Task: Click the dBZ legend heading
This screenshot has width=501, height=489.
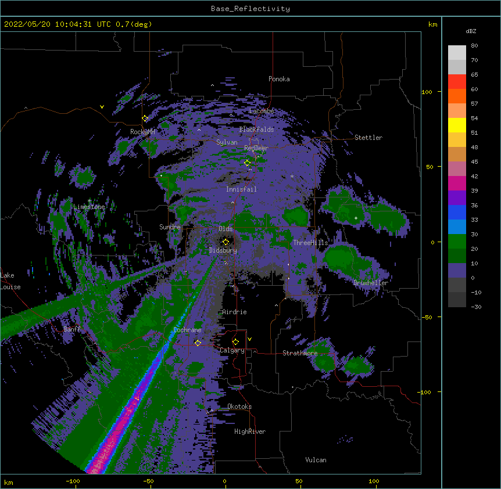Action: click(x=471, y=31)
